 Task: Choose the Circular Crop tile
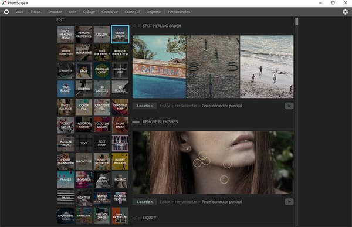(x=102, y=71)
